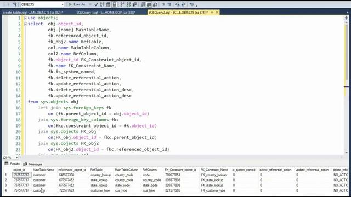
Task: Click the split editor icon above scrollbar
Action: 346,18
